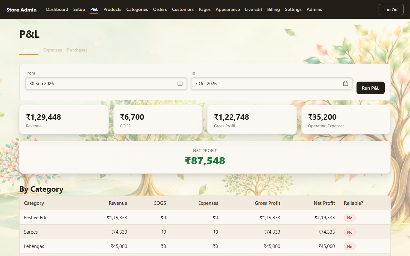Click the Run P&L button
The height and width of the screenshot is (256, 410).
pos(371,88)
